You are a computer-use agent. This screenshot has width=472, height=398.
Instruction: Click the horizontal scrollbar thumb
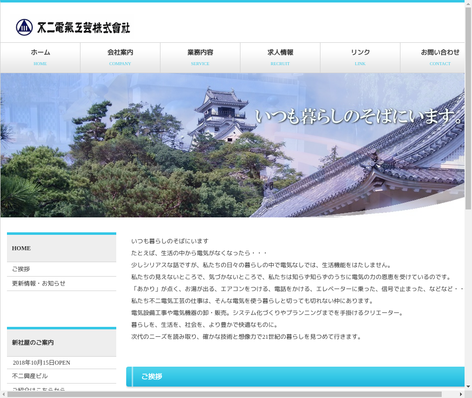pos(224,394)
